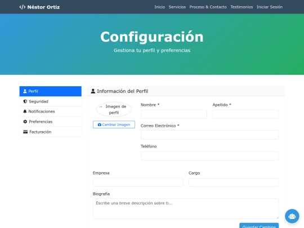The image size is (304, 228).
Task: Open Servicios from navigation bar
Action: (x=177, y=7)
